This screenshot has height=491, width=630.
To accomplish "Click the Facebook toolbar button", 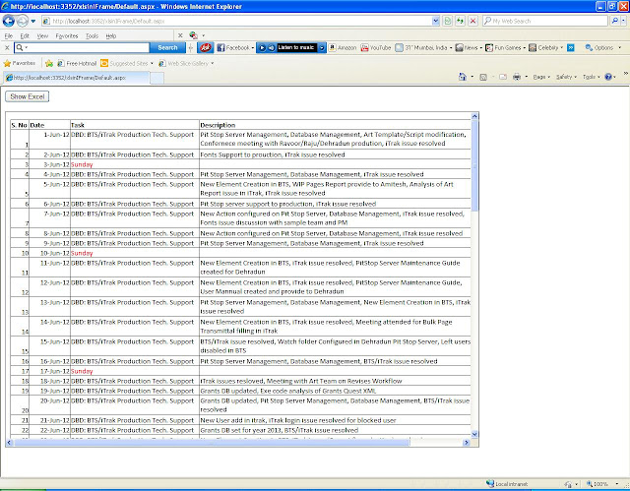I will 235,48.
